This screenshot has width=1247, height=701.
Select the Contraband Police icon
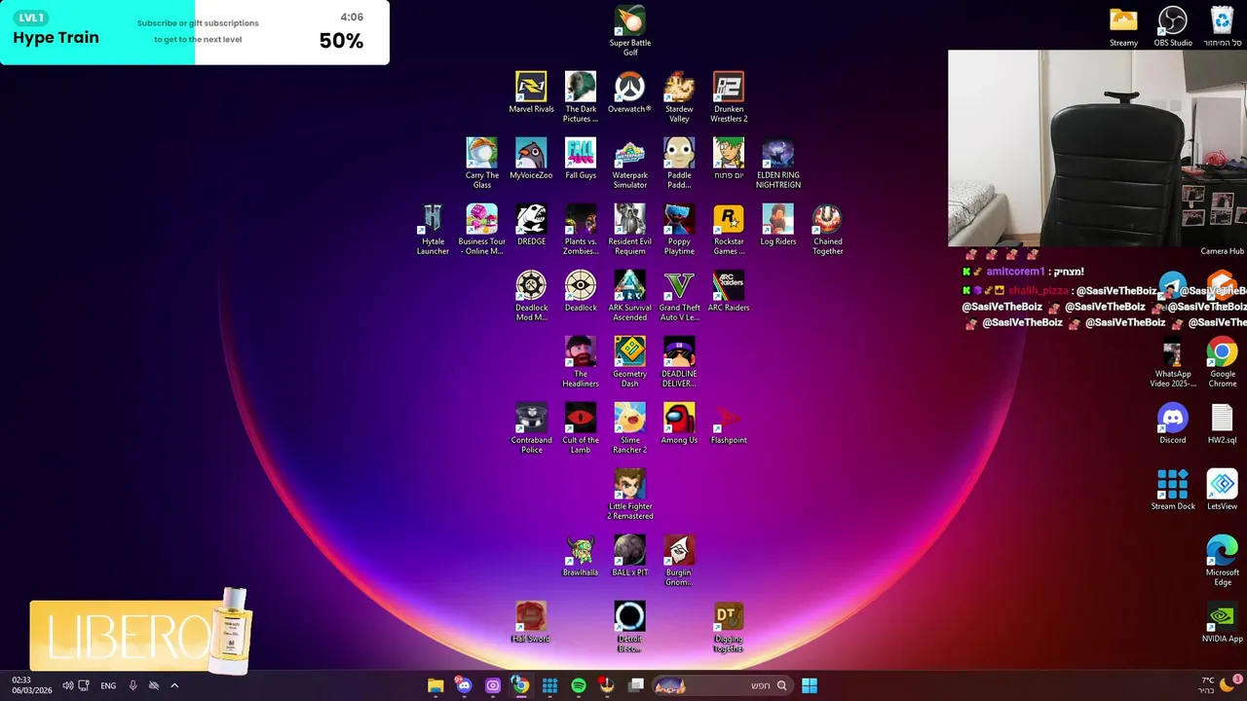pyautogui.click(x=531, y=427)
